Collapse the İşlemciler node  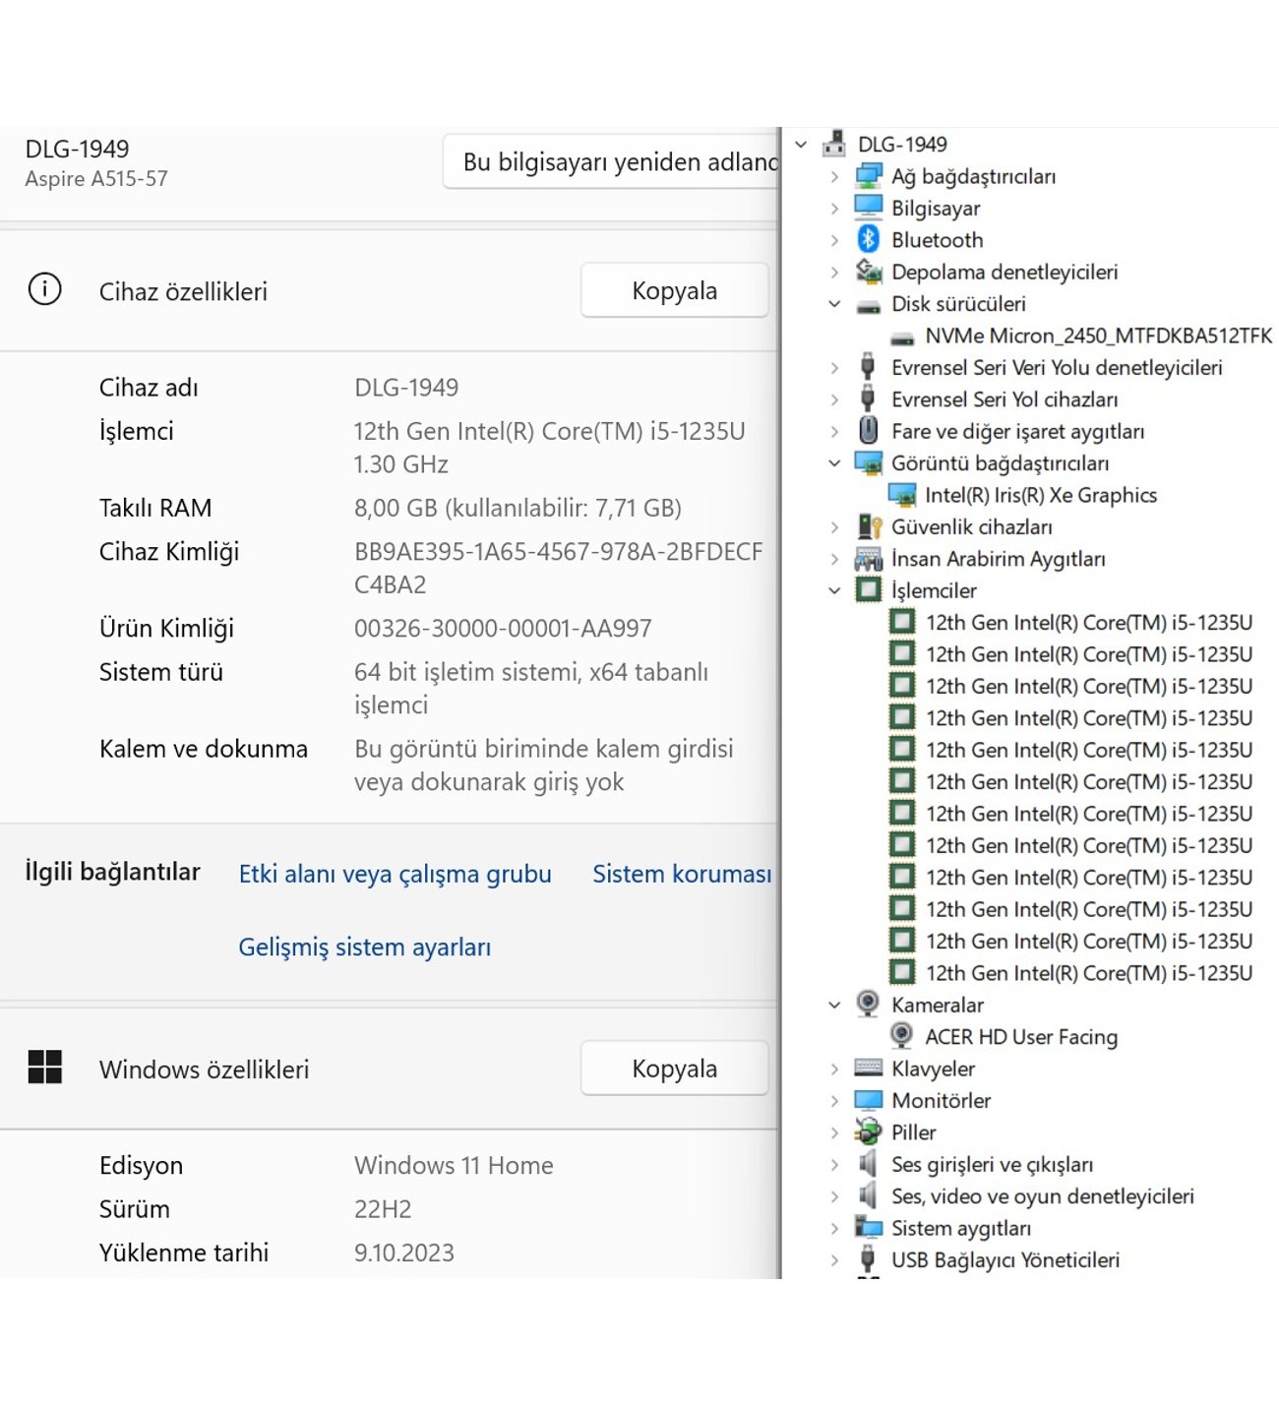click(834, 591)
